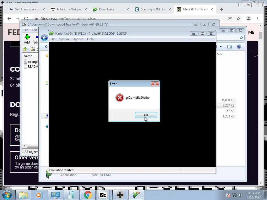Click Add button in 7-Zip toolbar
The height and width of the screenshot is (200, 267).
pos(27,39)
